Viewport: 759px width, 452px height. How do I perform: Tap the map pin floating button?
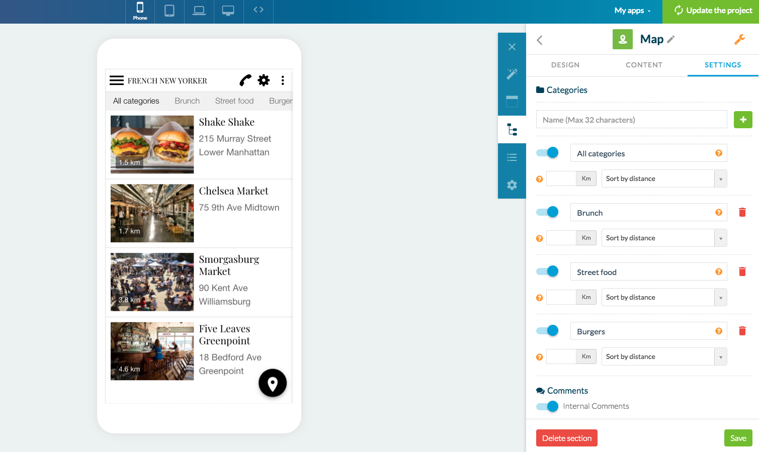[273, 383]
